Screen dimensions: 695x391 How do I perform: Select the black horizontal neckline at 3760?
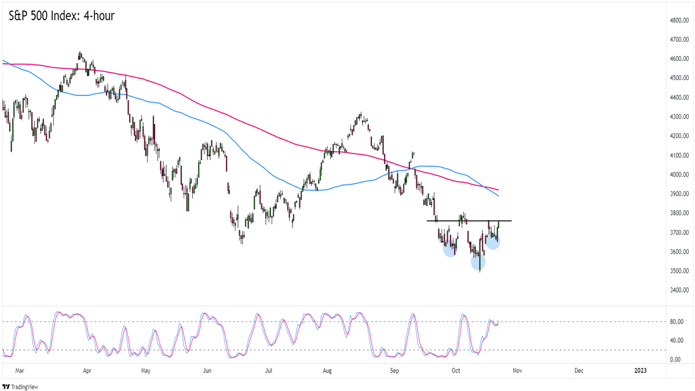click(x=469, y=221)
